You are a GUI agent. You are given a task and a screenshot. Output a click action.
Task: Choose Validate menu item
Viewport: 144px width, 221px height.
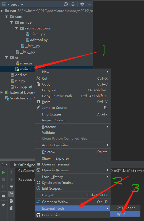[x=73, y=133]
